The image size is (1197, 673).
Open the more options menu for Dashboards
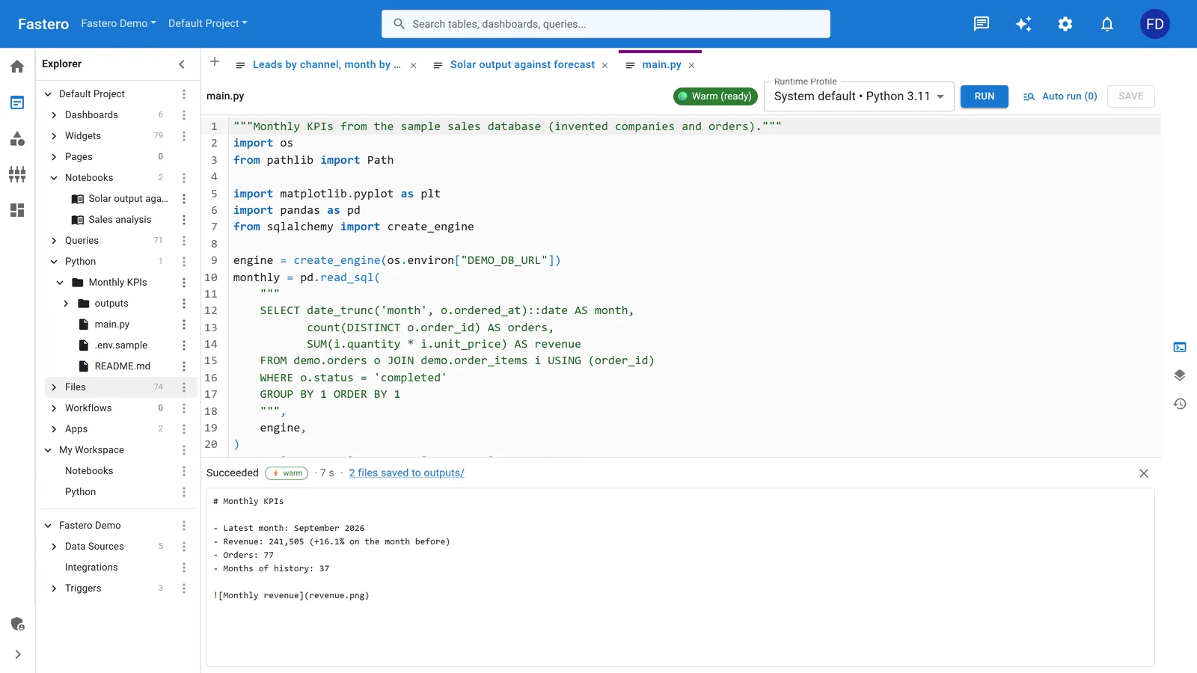pos(184,115)
